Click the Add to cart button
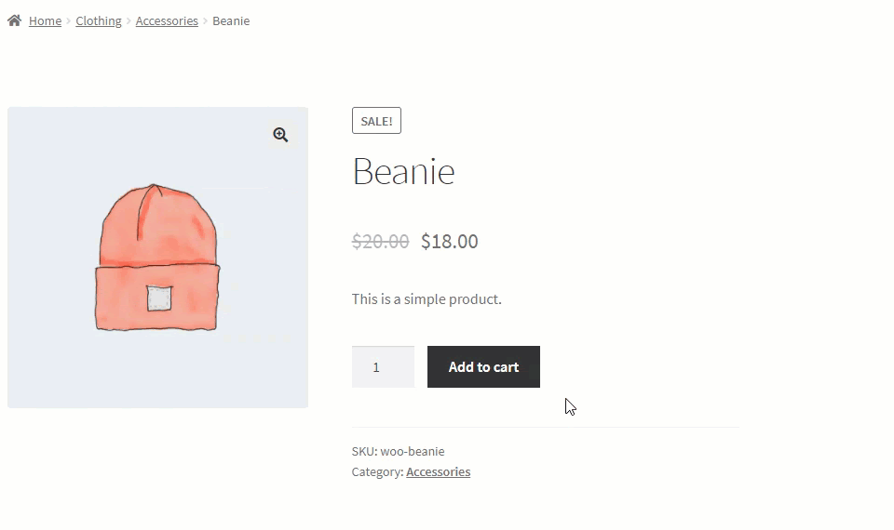 point(483,366)
